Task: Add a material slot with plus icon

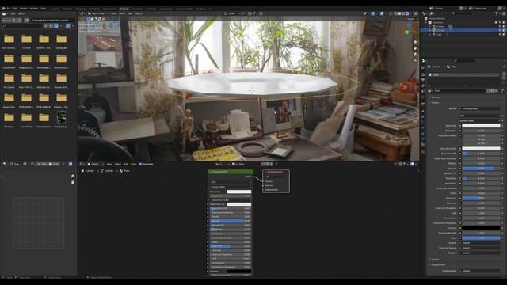Action: (504, 74)
